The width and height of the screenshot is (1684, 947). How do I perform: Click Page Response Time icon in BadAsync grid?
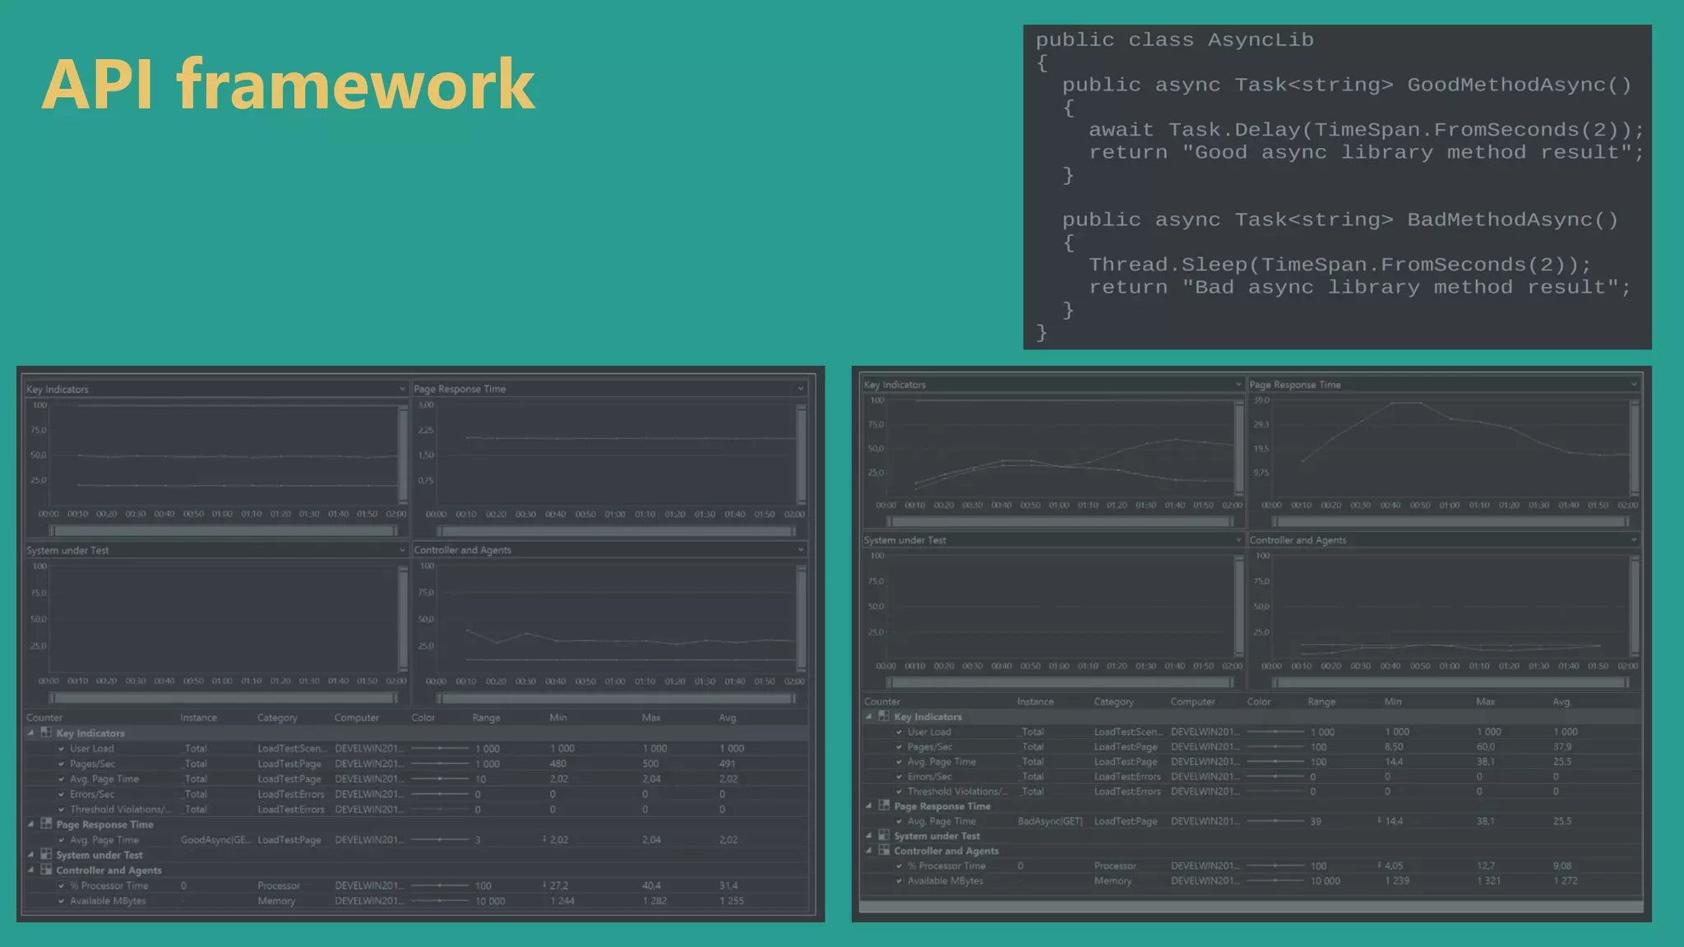tap(884, 806)
